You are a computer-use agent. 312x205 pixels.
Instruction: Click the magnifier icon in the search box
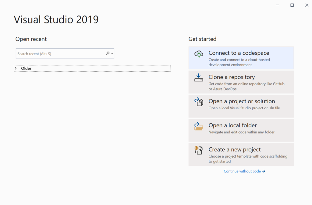(x=107, y=53)
